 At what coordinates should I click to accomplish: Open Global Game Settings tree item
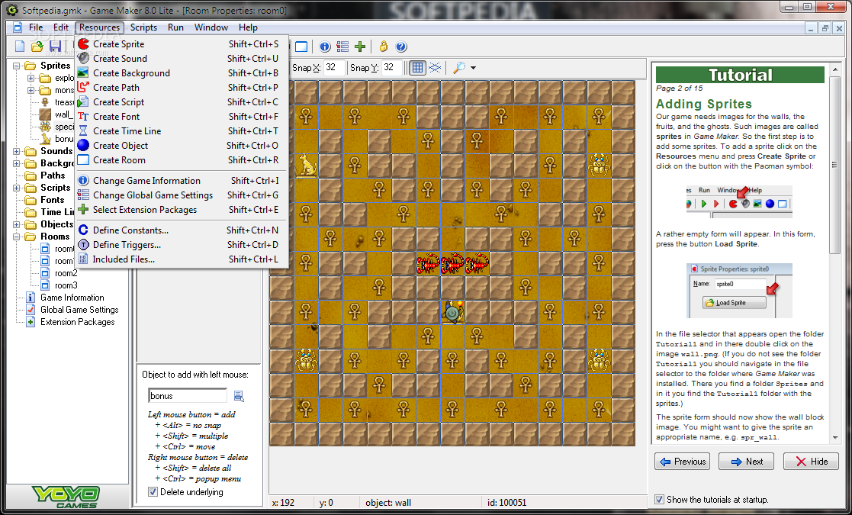(x=79, y=310)
